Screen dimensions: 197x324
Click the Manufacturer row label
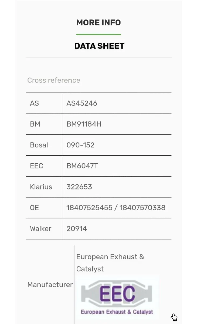[50, 285]
